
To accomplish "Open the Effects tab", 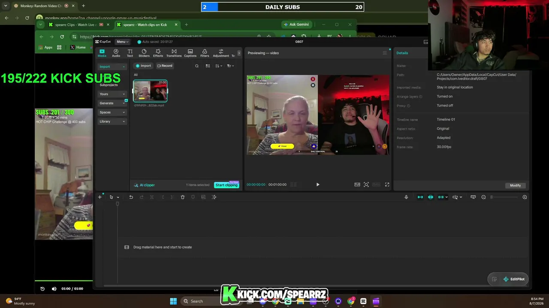I will point(158,53).
